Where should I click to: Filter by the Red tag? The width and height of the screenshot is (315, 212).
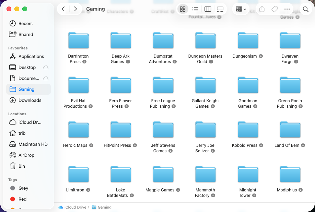(x=28, y=199)
